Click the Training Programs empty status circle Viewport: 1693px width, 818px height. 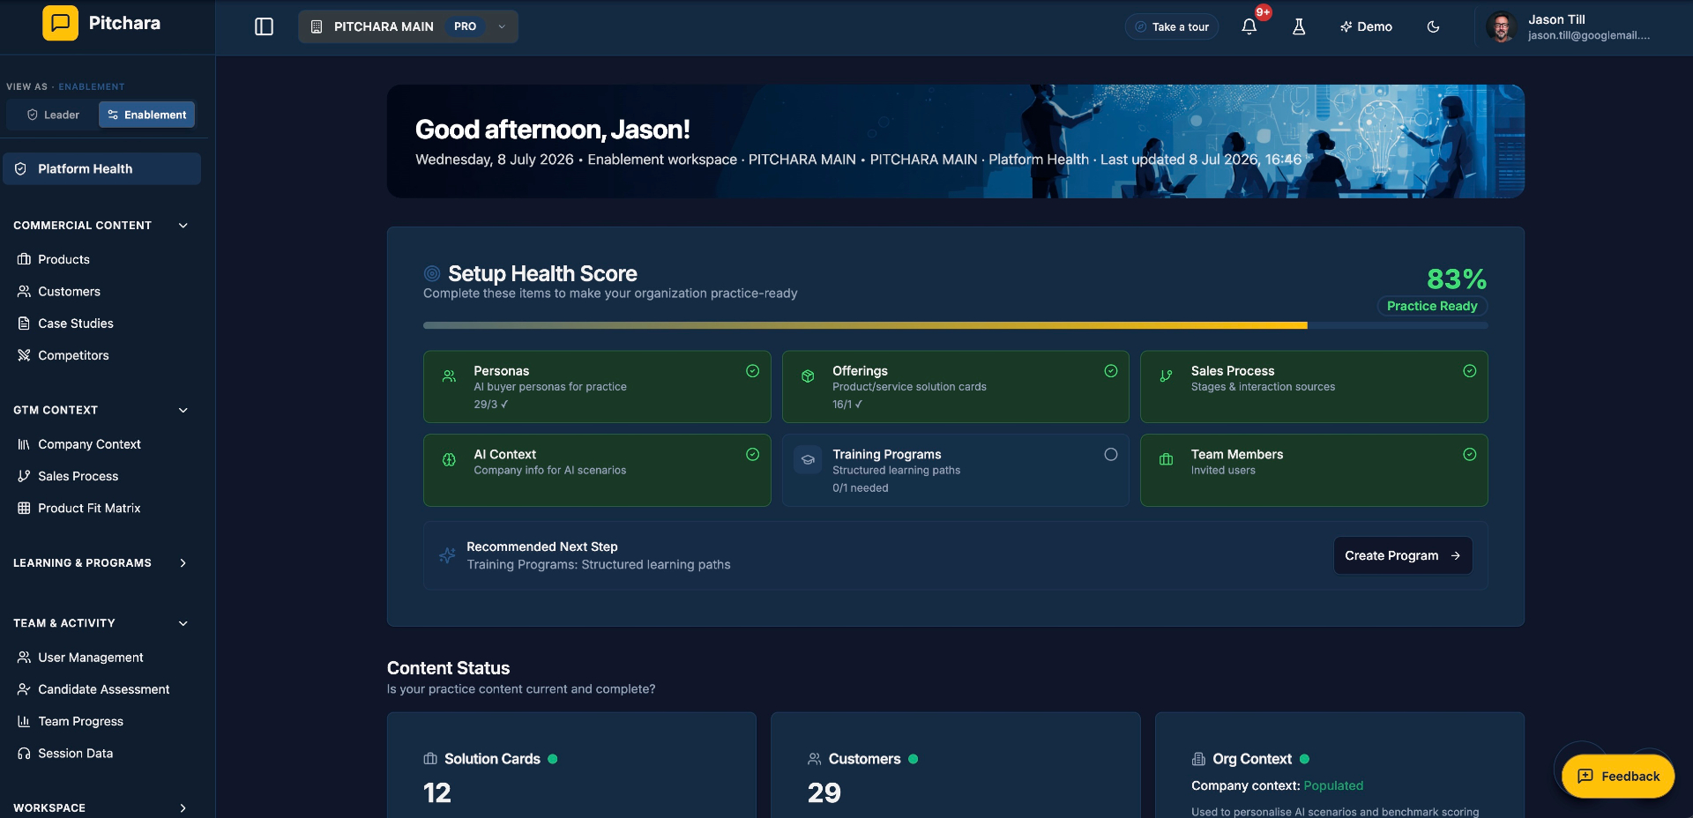(x=1111, y=454)
